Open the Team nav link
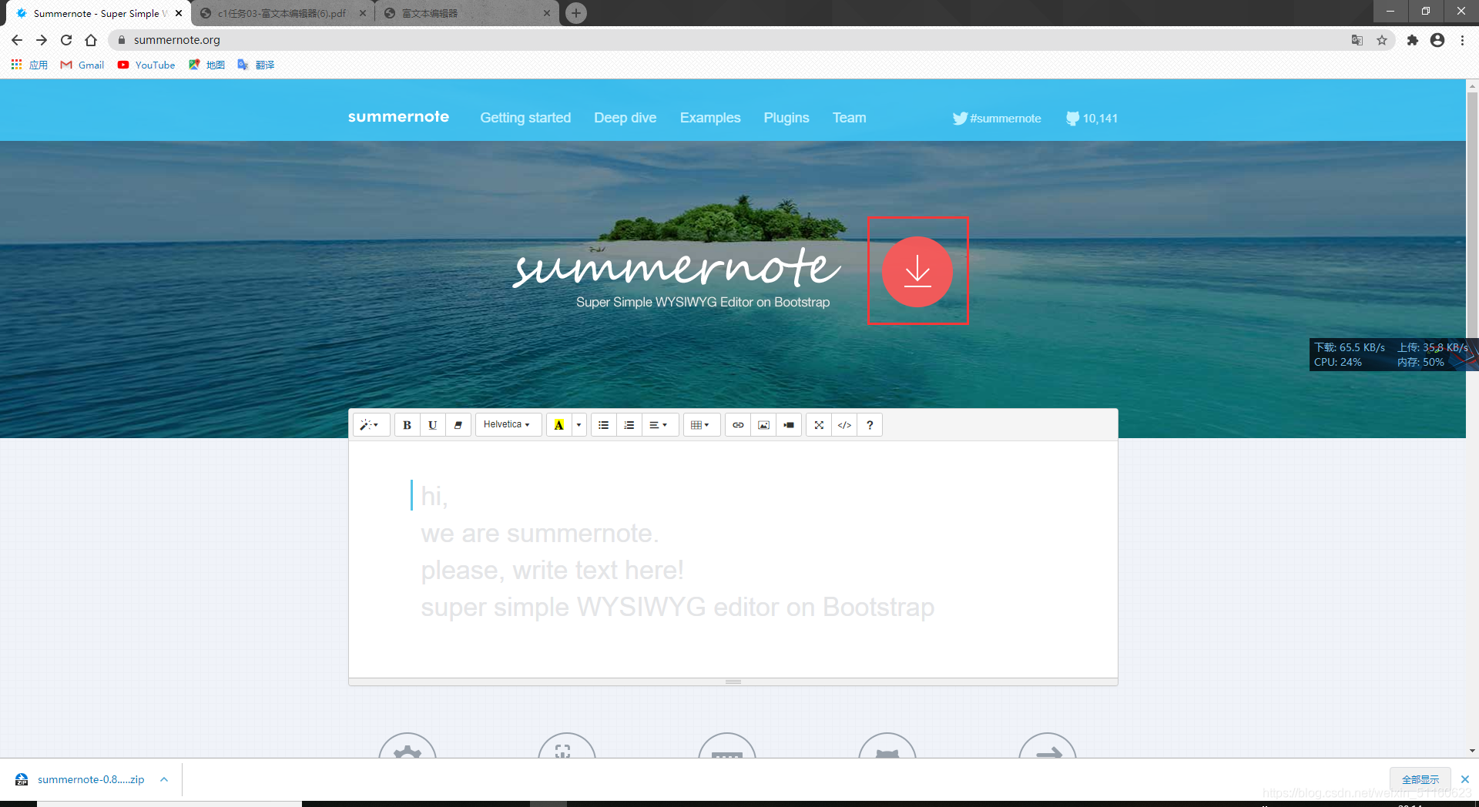This screenshot has width=1479, height=807. [x=849, y=118]
